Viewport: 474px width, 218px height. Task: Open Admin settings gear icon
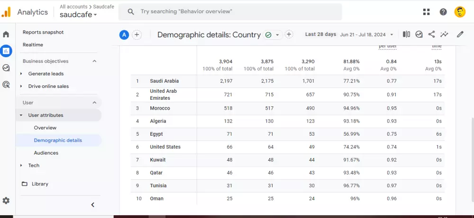click(6, 201)
